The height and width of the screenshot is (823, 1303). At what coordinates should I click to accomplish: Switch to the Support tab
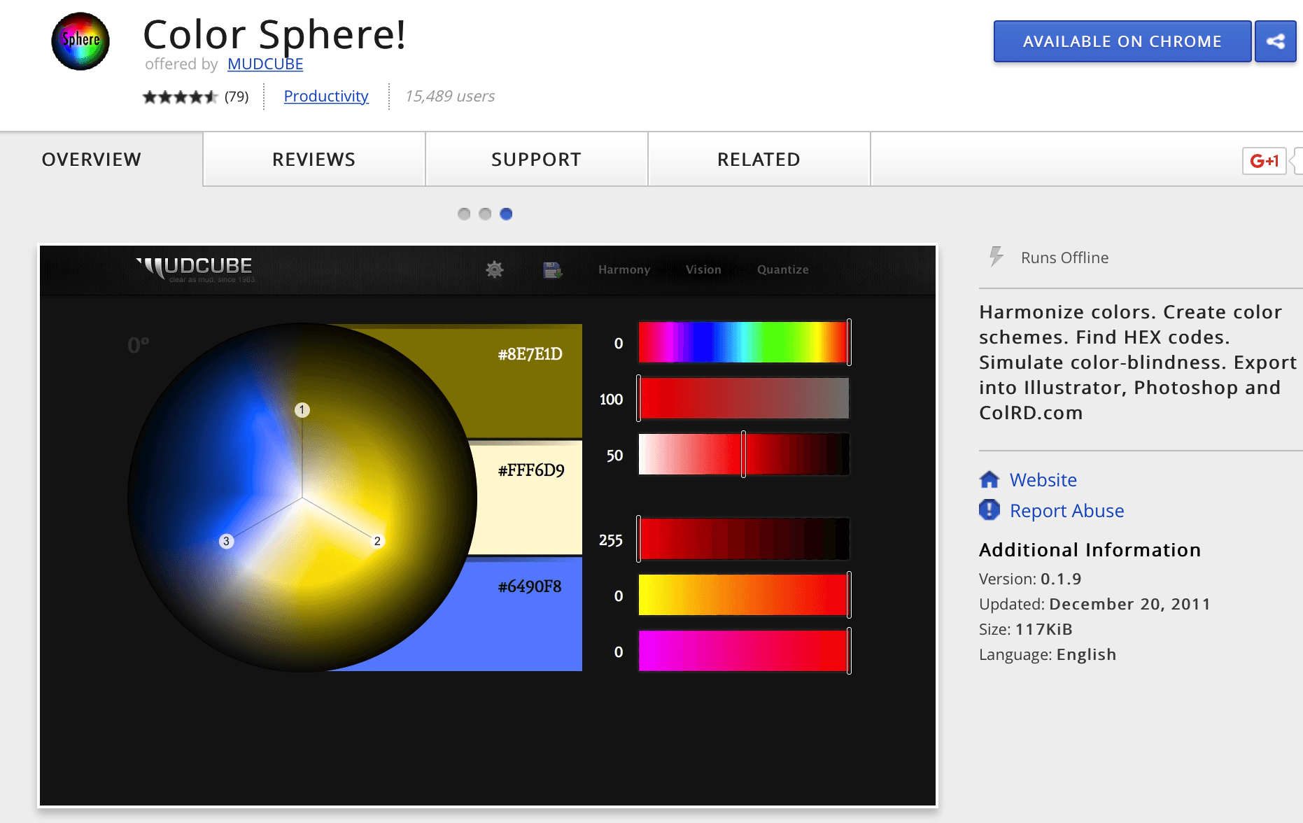pos(537,160)
